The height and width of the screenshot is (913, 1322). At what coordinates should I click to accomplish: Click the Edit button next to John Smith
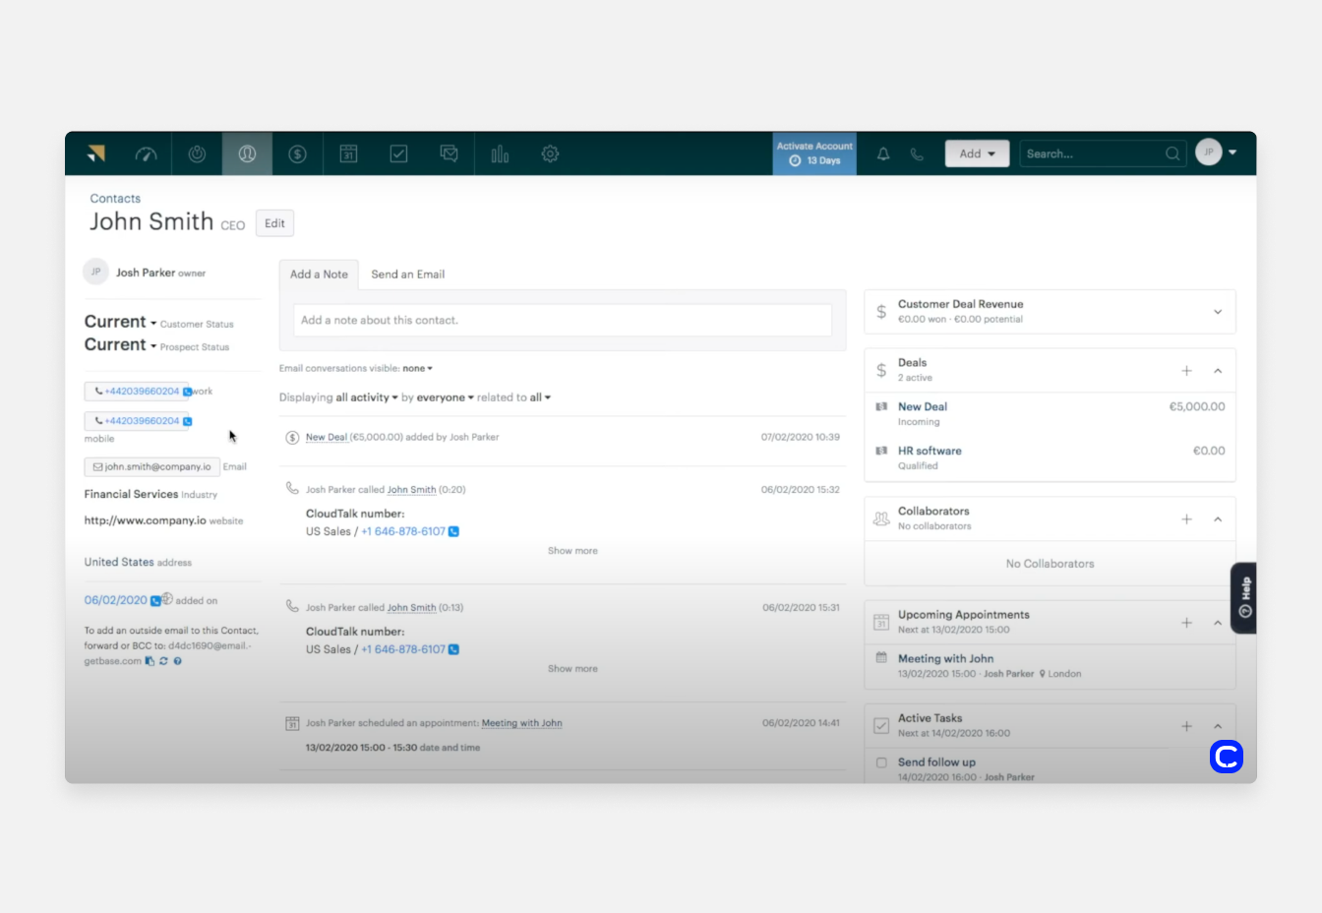point(274,222)
